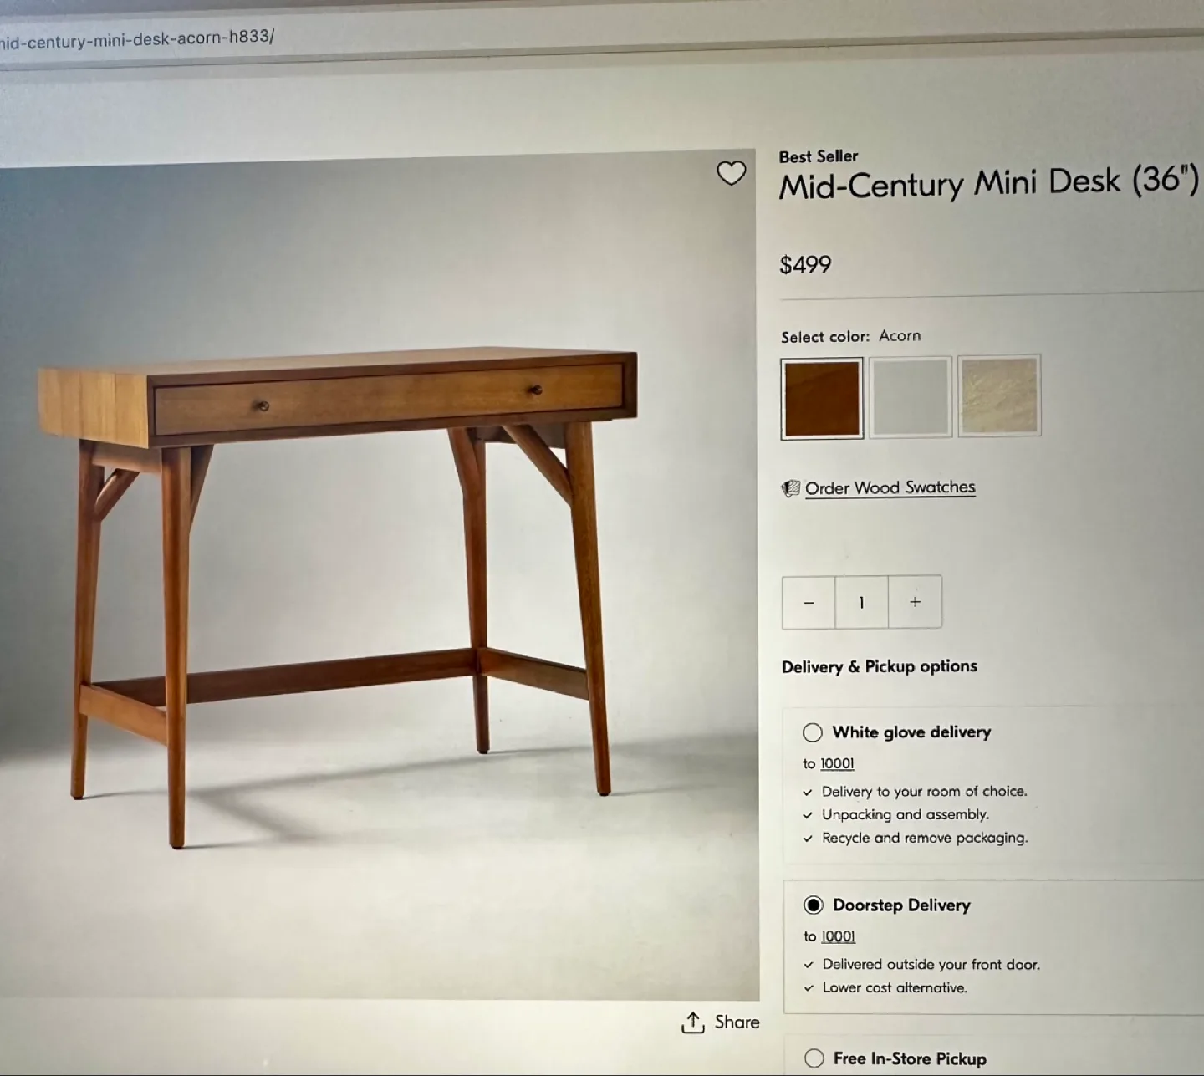Click the Share label below image

click(x=737, y=1022)
